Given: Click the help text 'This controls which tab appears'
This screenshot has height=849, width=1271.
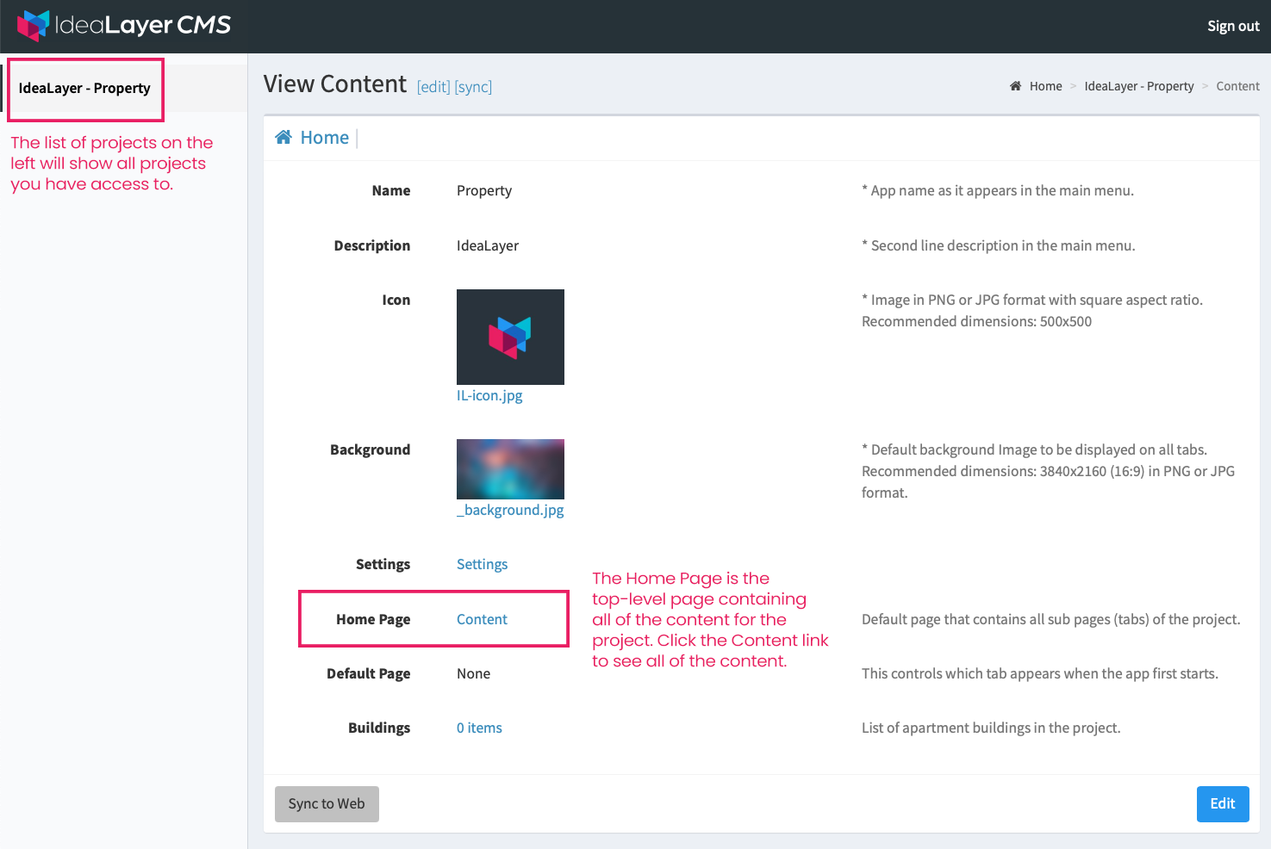Looking at the screenshot, I should [x=1040, y=673].
